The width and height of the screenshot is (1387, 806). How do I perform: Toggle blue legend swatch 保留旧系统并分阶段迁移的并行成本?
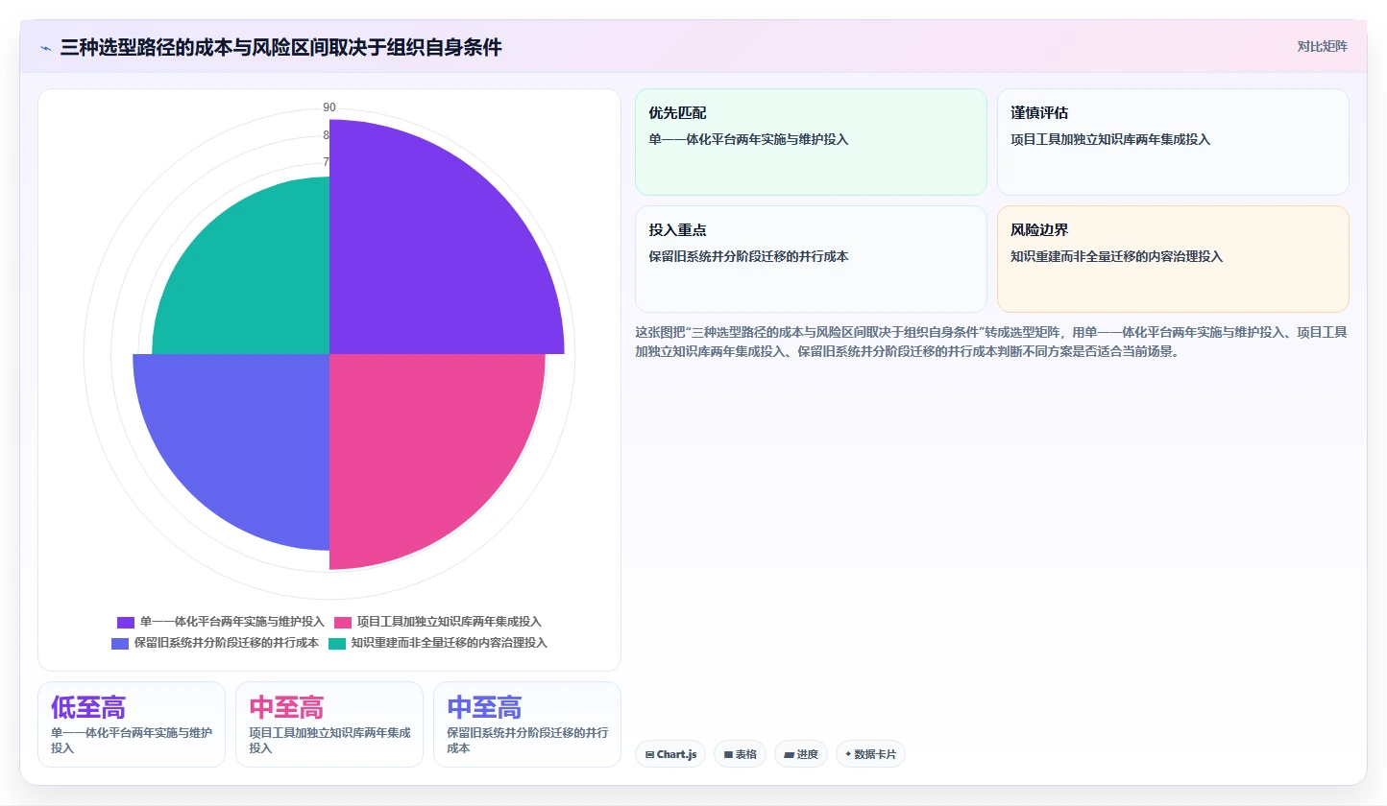tap(120, 643)
